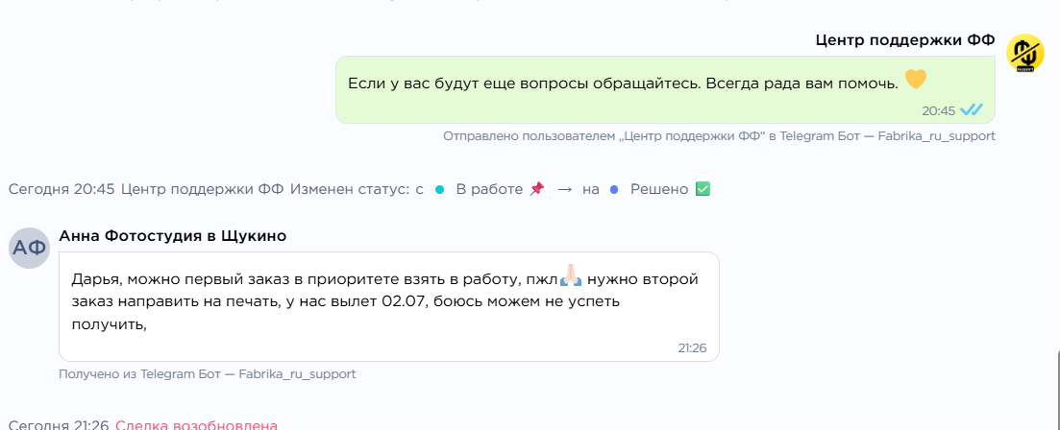
Task: Click the Решено status label
Action: pyautogui.click(x=660, y=190)
